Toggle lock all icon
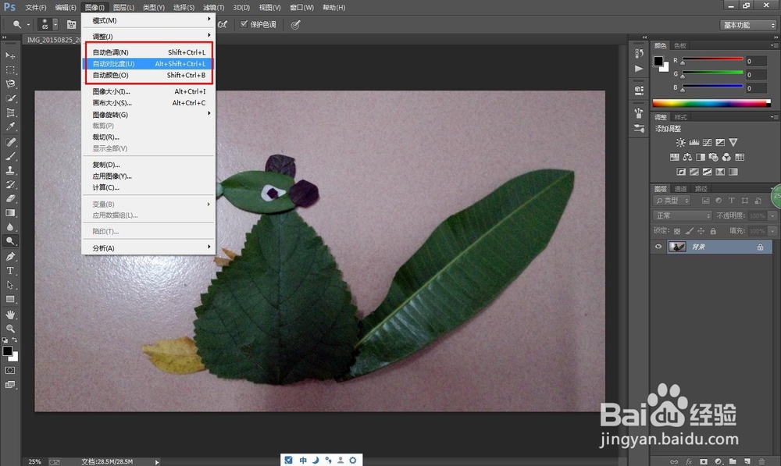The height and width of the screenshot is (466, 781). click(x=713, y=231)
